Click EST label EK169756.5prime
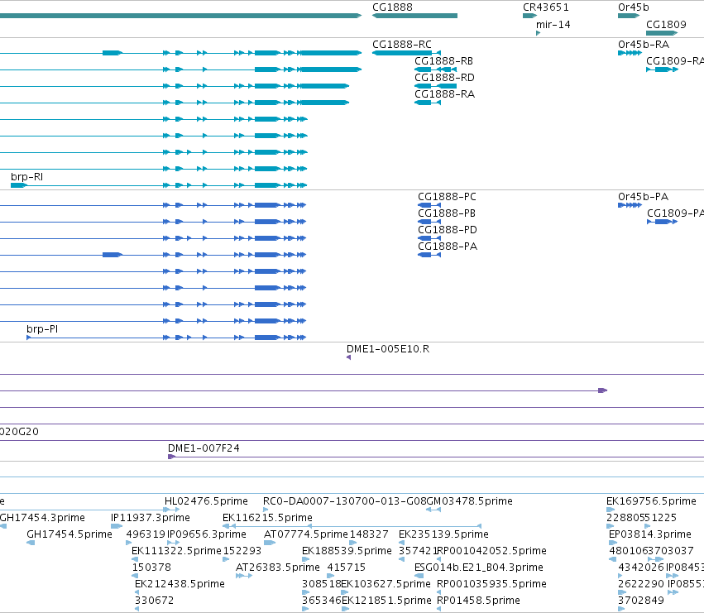 [651, 501]
